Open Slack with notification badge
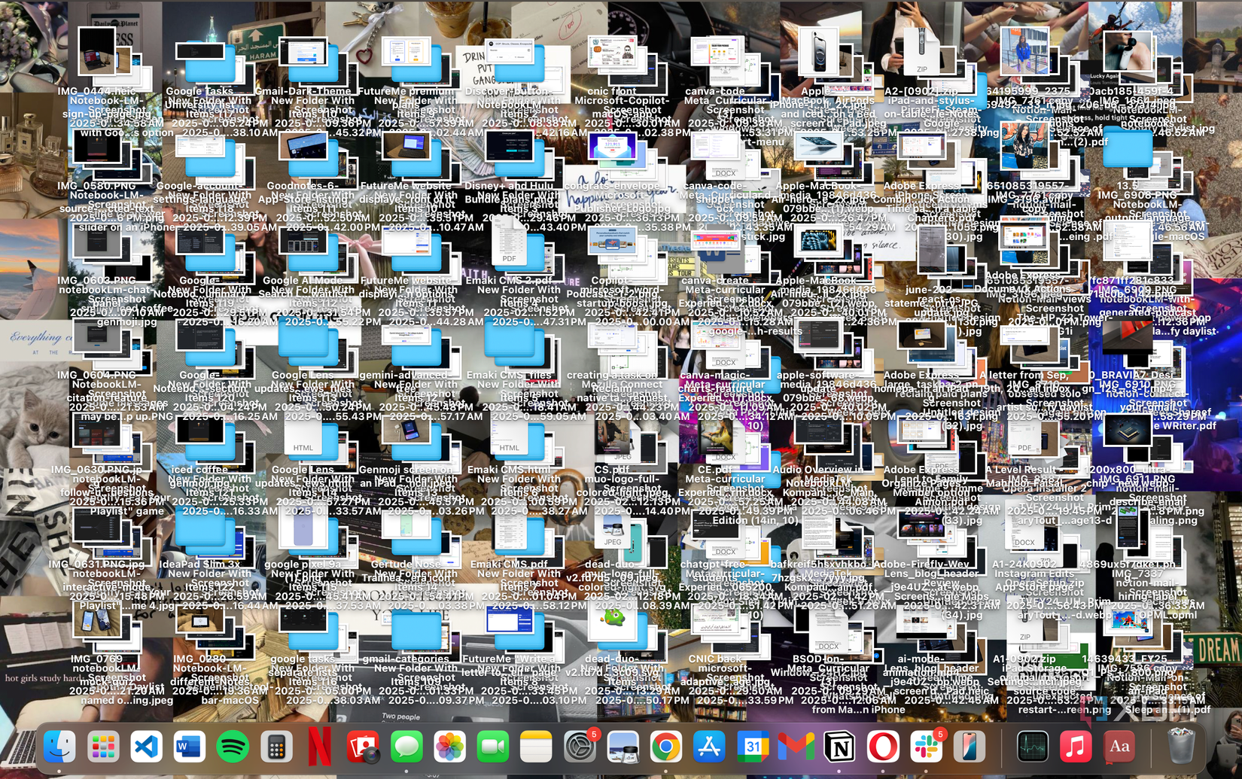The image size is (1242, 779). click(x=926, y=747)
